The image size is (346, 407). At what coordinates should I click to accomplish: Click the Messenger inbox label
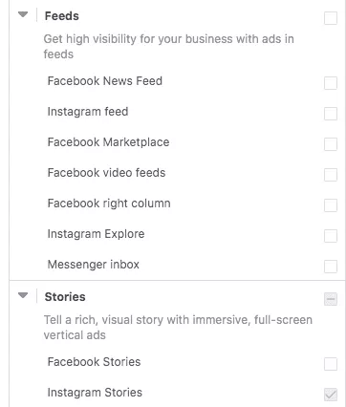click(94, 265)
